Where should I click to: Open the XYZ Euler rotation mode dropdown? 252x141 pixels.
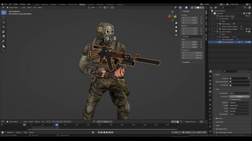pos(192,36)
